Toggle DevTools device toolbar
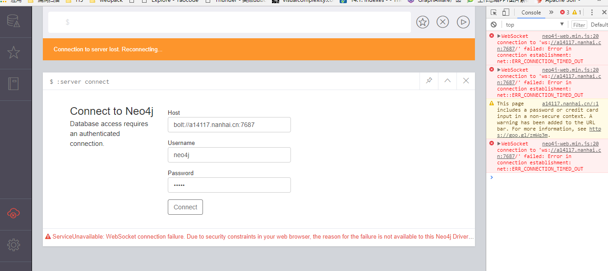The image size is (608, 271). (x=506, y=13)
